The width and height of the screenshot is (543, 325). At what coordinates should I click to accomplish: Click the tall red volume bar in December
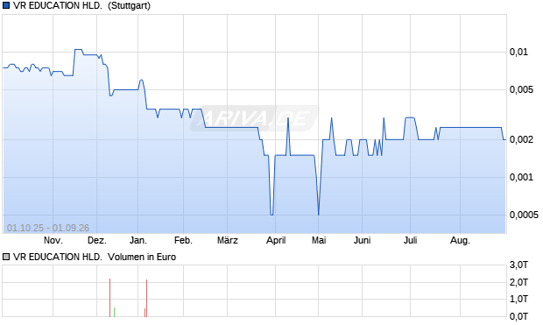coord(109,298)
